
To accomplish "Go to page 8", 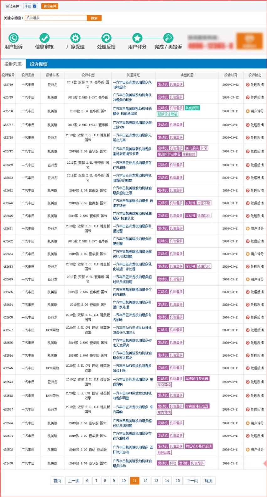I will tap(105, 481).
